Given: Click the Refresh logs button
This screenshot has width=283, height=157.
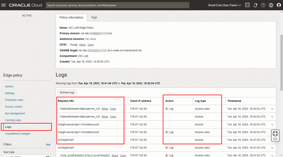Looking at the screenshot, I should [x=67, y=92].
